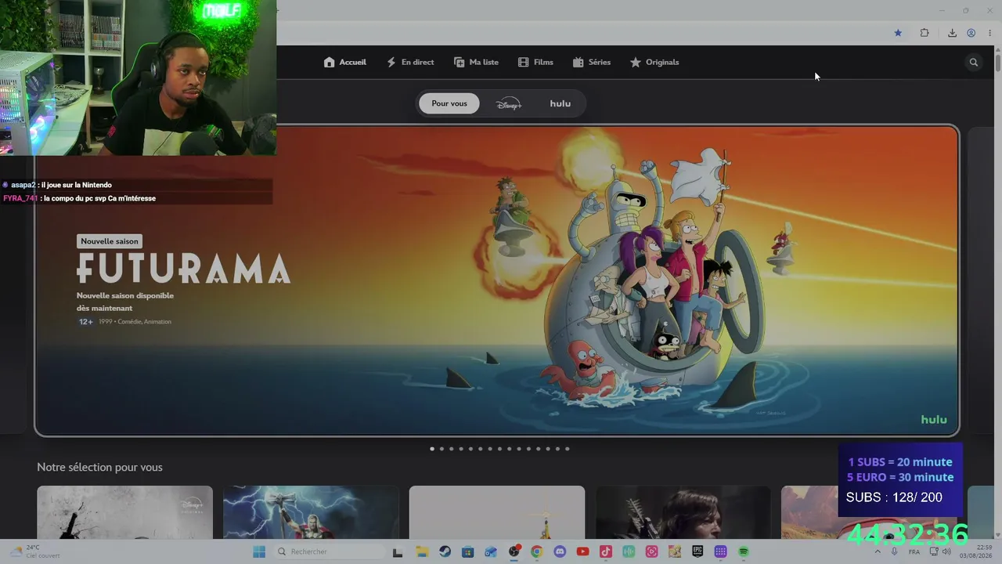Image resolution: width=1002 pixels, height=564 pixels.
Task: Select the second carousel pagination dot
Action: 442,449
